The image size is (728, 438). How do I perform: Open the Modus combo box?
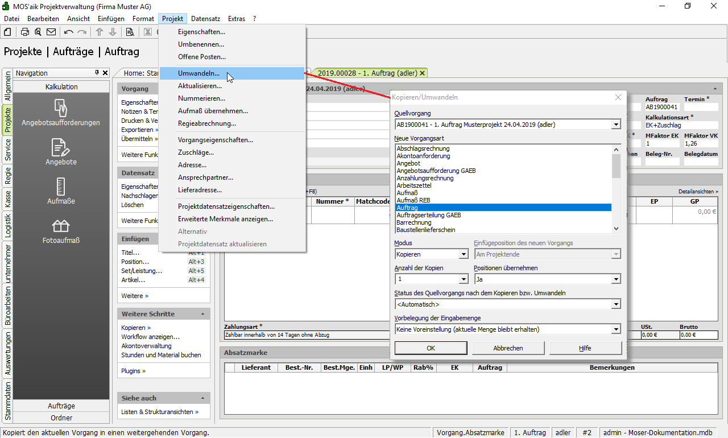click(463, 254)
